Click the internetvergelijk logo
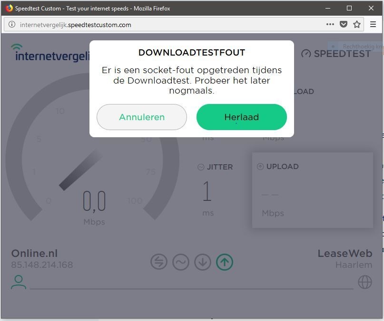Screen dimensions: 384x321 click(x=50, y=53)
